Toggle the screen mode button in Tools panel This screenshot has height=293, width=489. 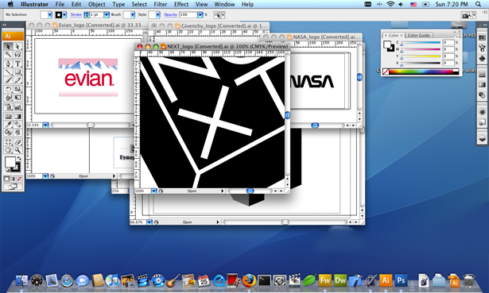point(13,187)
